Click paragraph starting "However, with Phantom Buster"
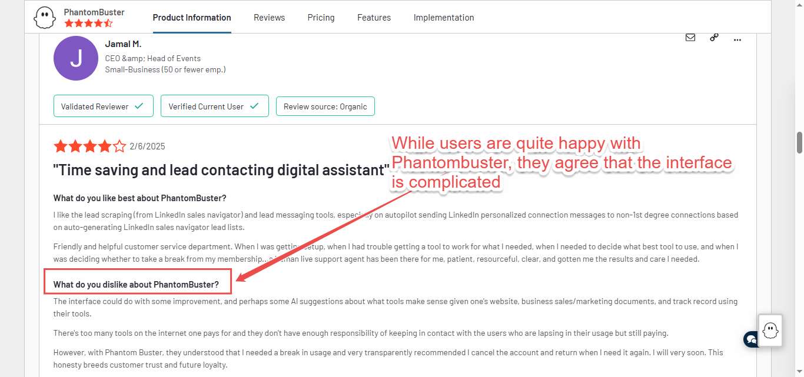 point(388,359)
